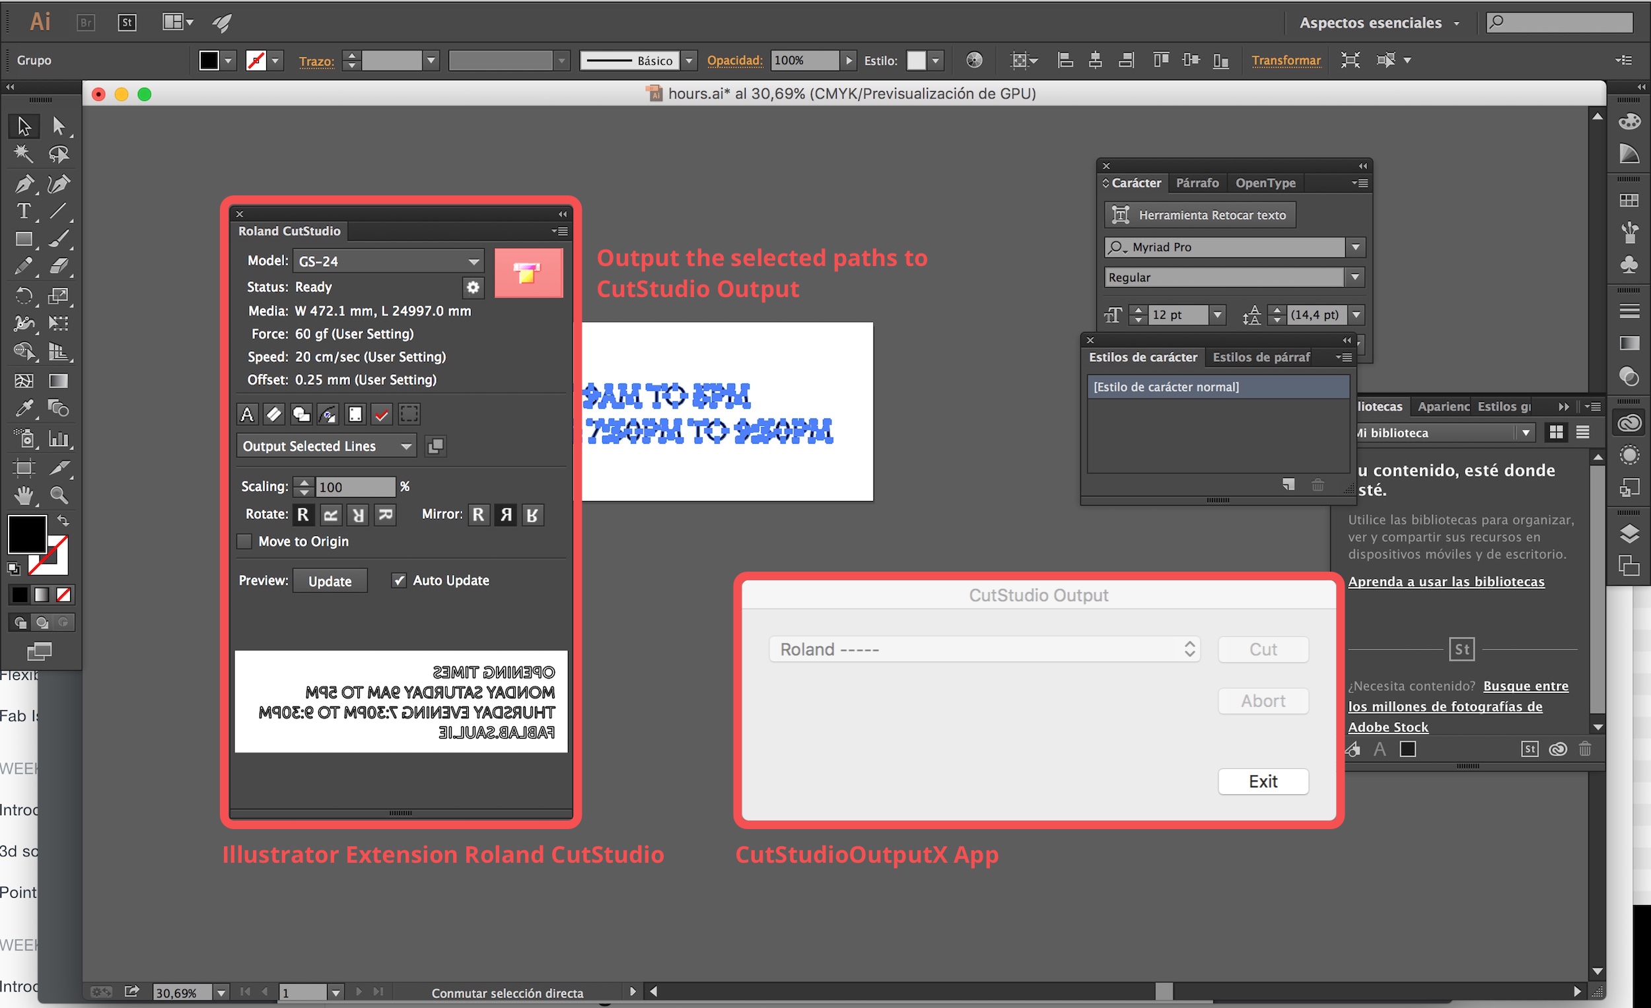This screenshot has width=1651, height=1008.
Task: Select mirror off R option
Action: tap(478, 515)
